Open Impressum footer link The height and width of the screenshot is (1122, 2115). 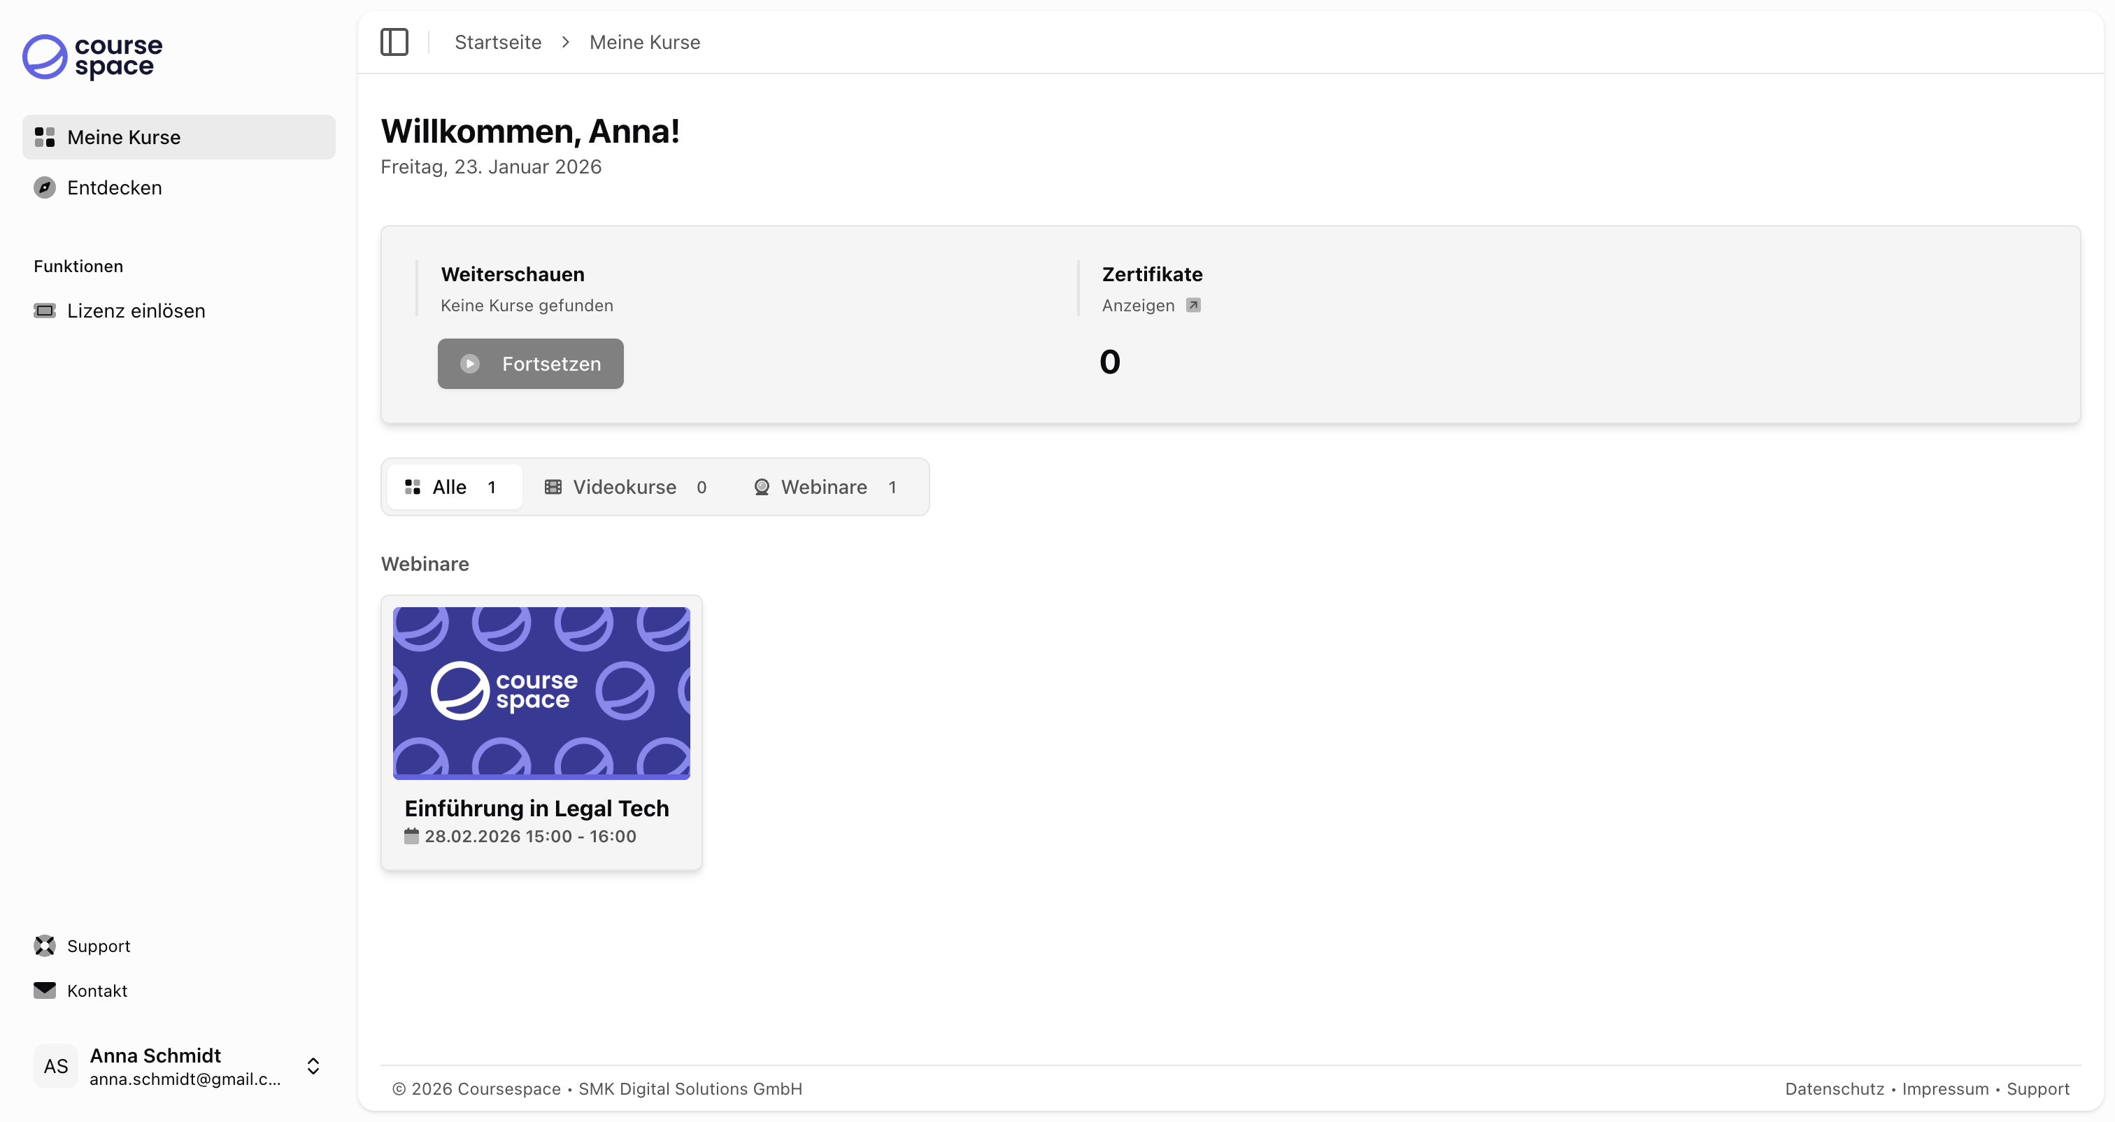tap(1945, 1089)
